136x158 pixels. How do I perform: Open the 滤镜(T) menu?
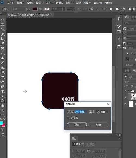(69, 3)
